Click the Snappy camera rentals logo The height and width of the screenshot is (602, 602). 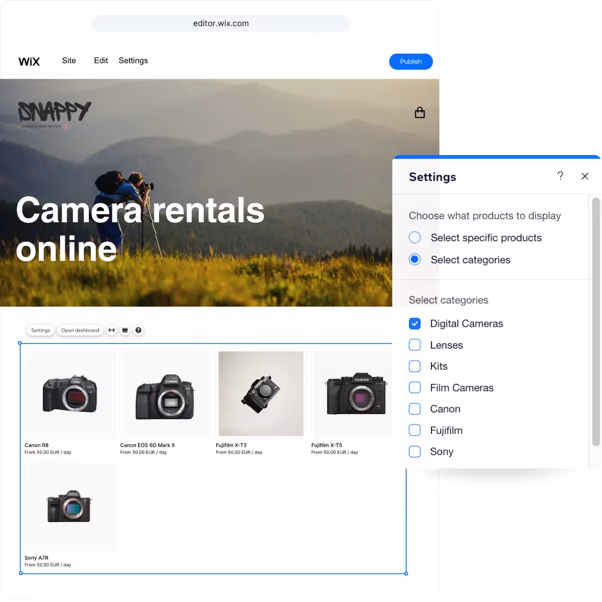pos(54,111)
